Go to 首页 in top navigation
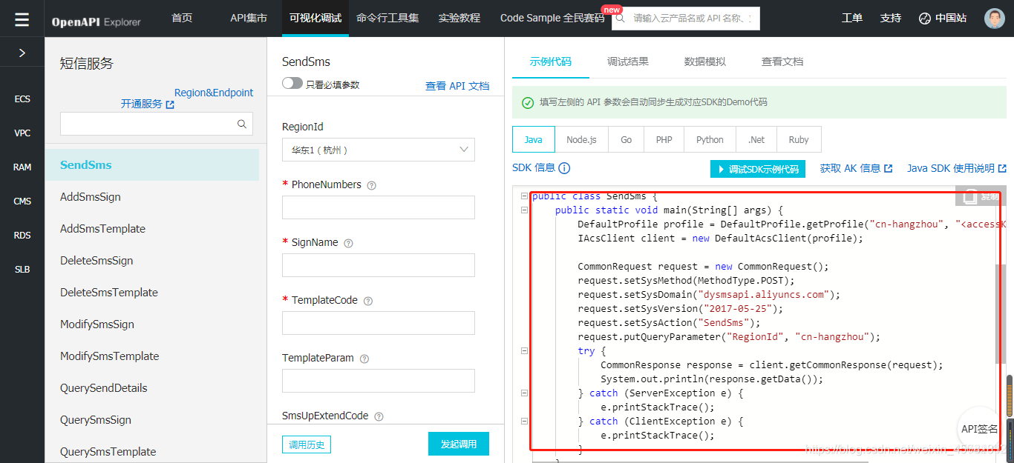 pyautogui.click(x=182, y=19)
